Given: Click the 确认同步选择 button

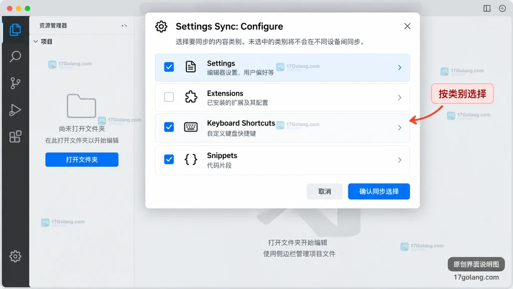Looking at the screenshot, I should [379, 191].
